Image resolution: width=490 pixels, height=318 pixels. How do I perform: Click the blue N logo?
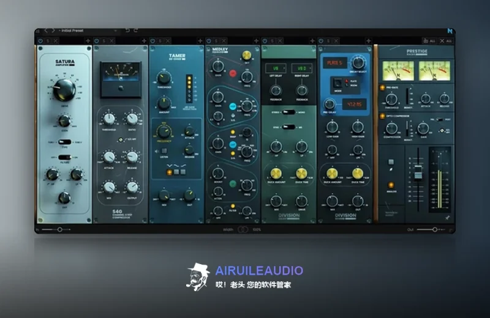[450, 31]
